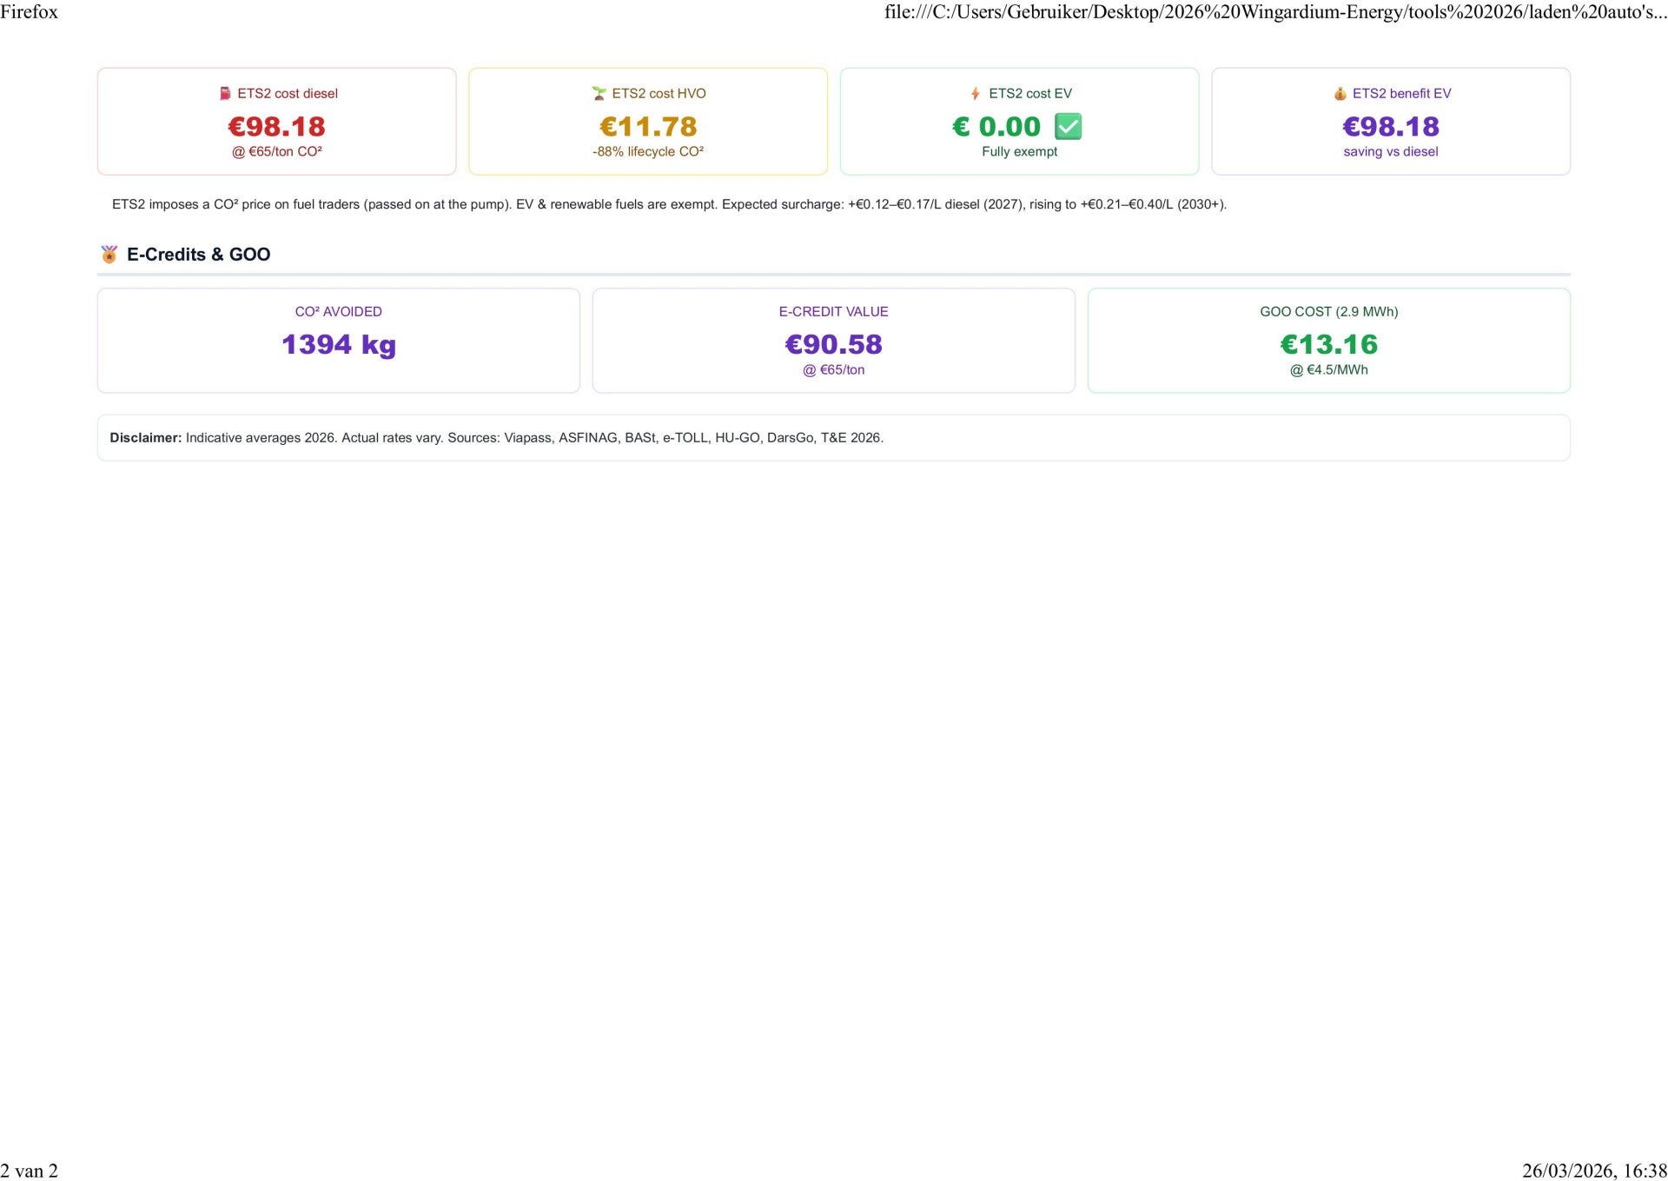Click the date and time footer stamp
Viewport: 1668px width, 1181px height.
click(x=1594, y=1171)
